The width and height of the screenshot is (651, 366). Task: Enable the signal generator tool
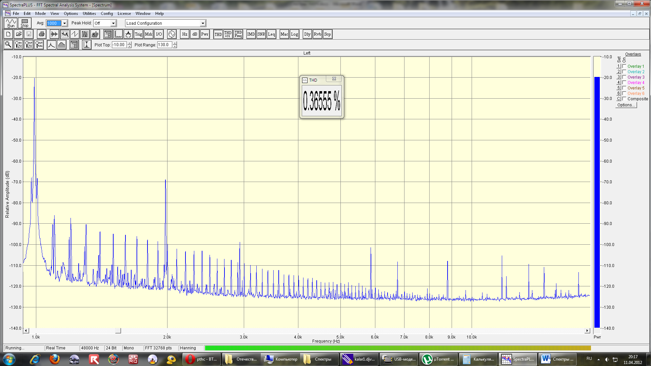click(x=172, y=34)
